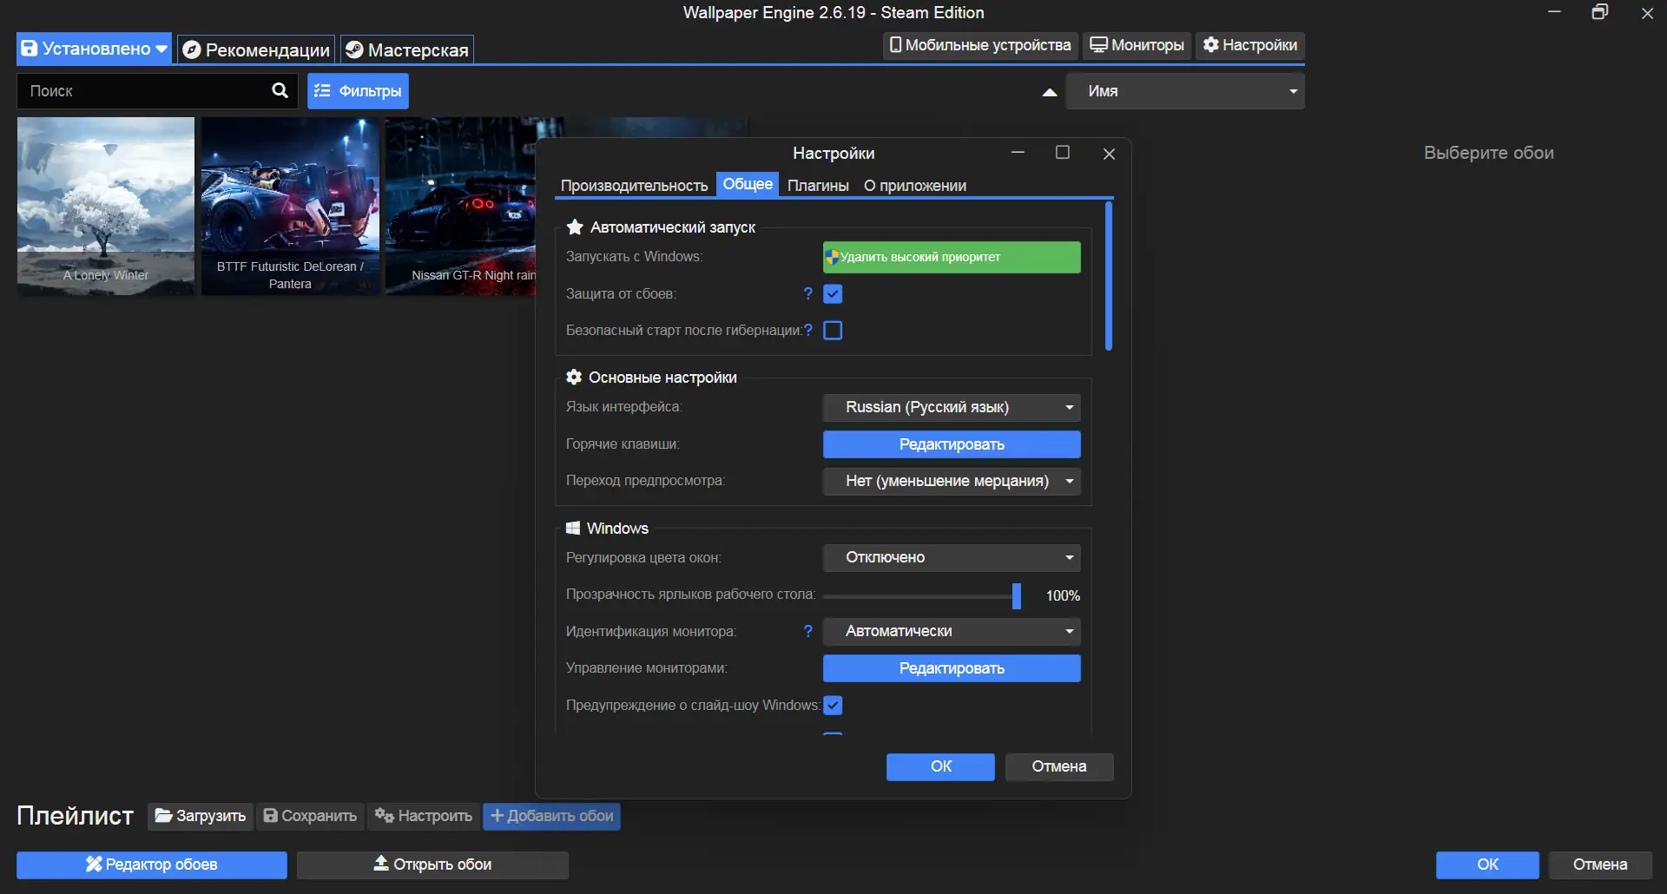
Task: Click the Добавить обои button
Action: tap(552, 816)
